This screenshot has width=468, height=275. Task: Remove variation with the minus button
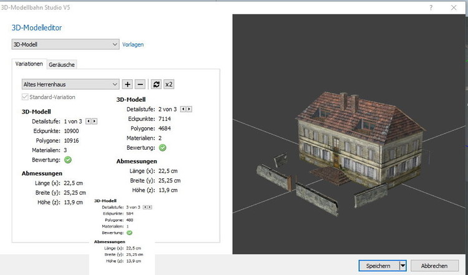140,84
